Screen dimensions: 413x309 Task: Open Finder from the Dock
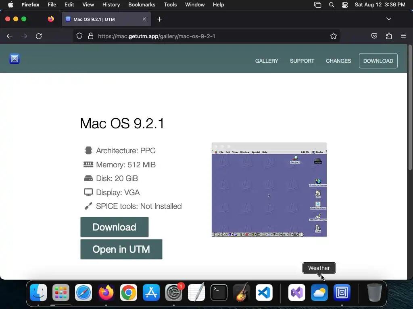[38, 293]
